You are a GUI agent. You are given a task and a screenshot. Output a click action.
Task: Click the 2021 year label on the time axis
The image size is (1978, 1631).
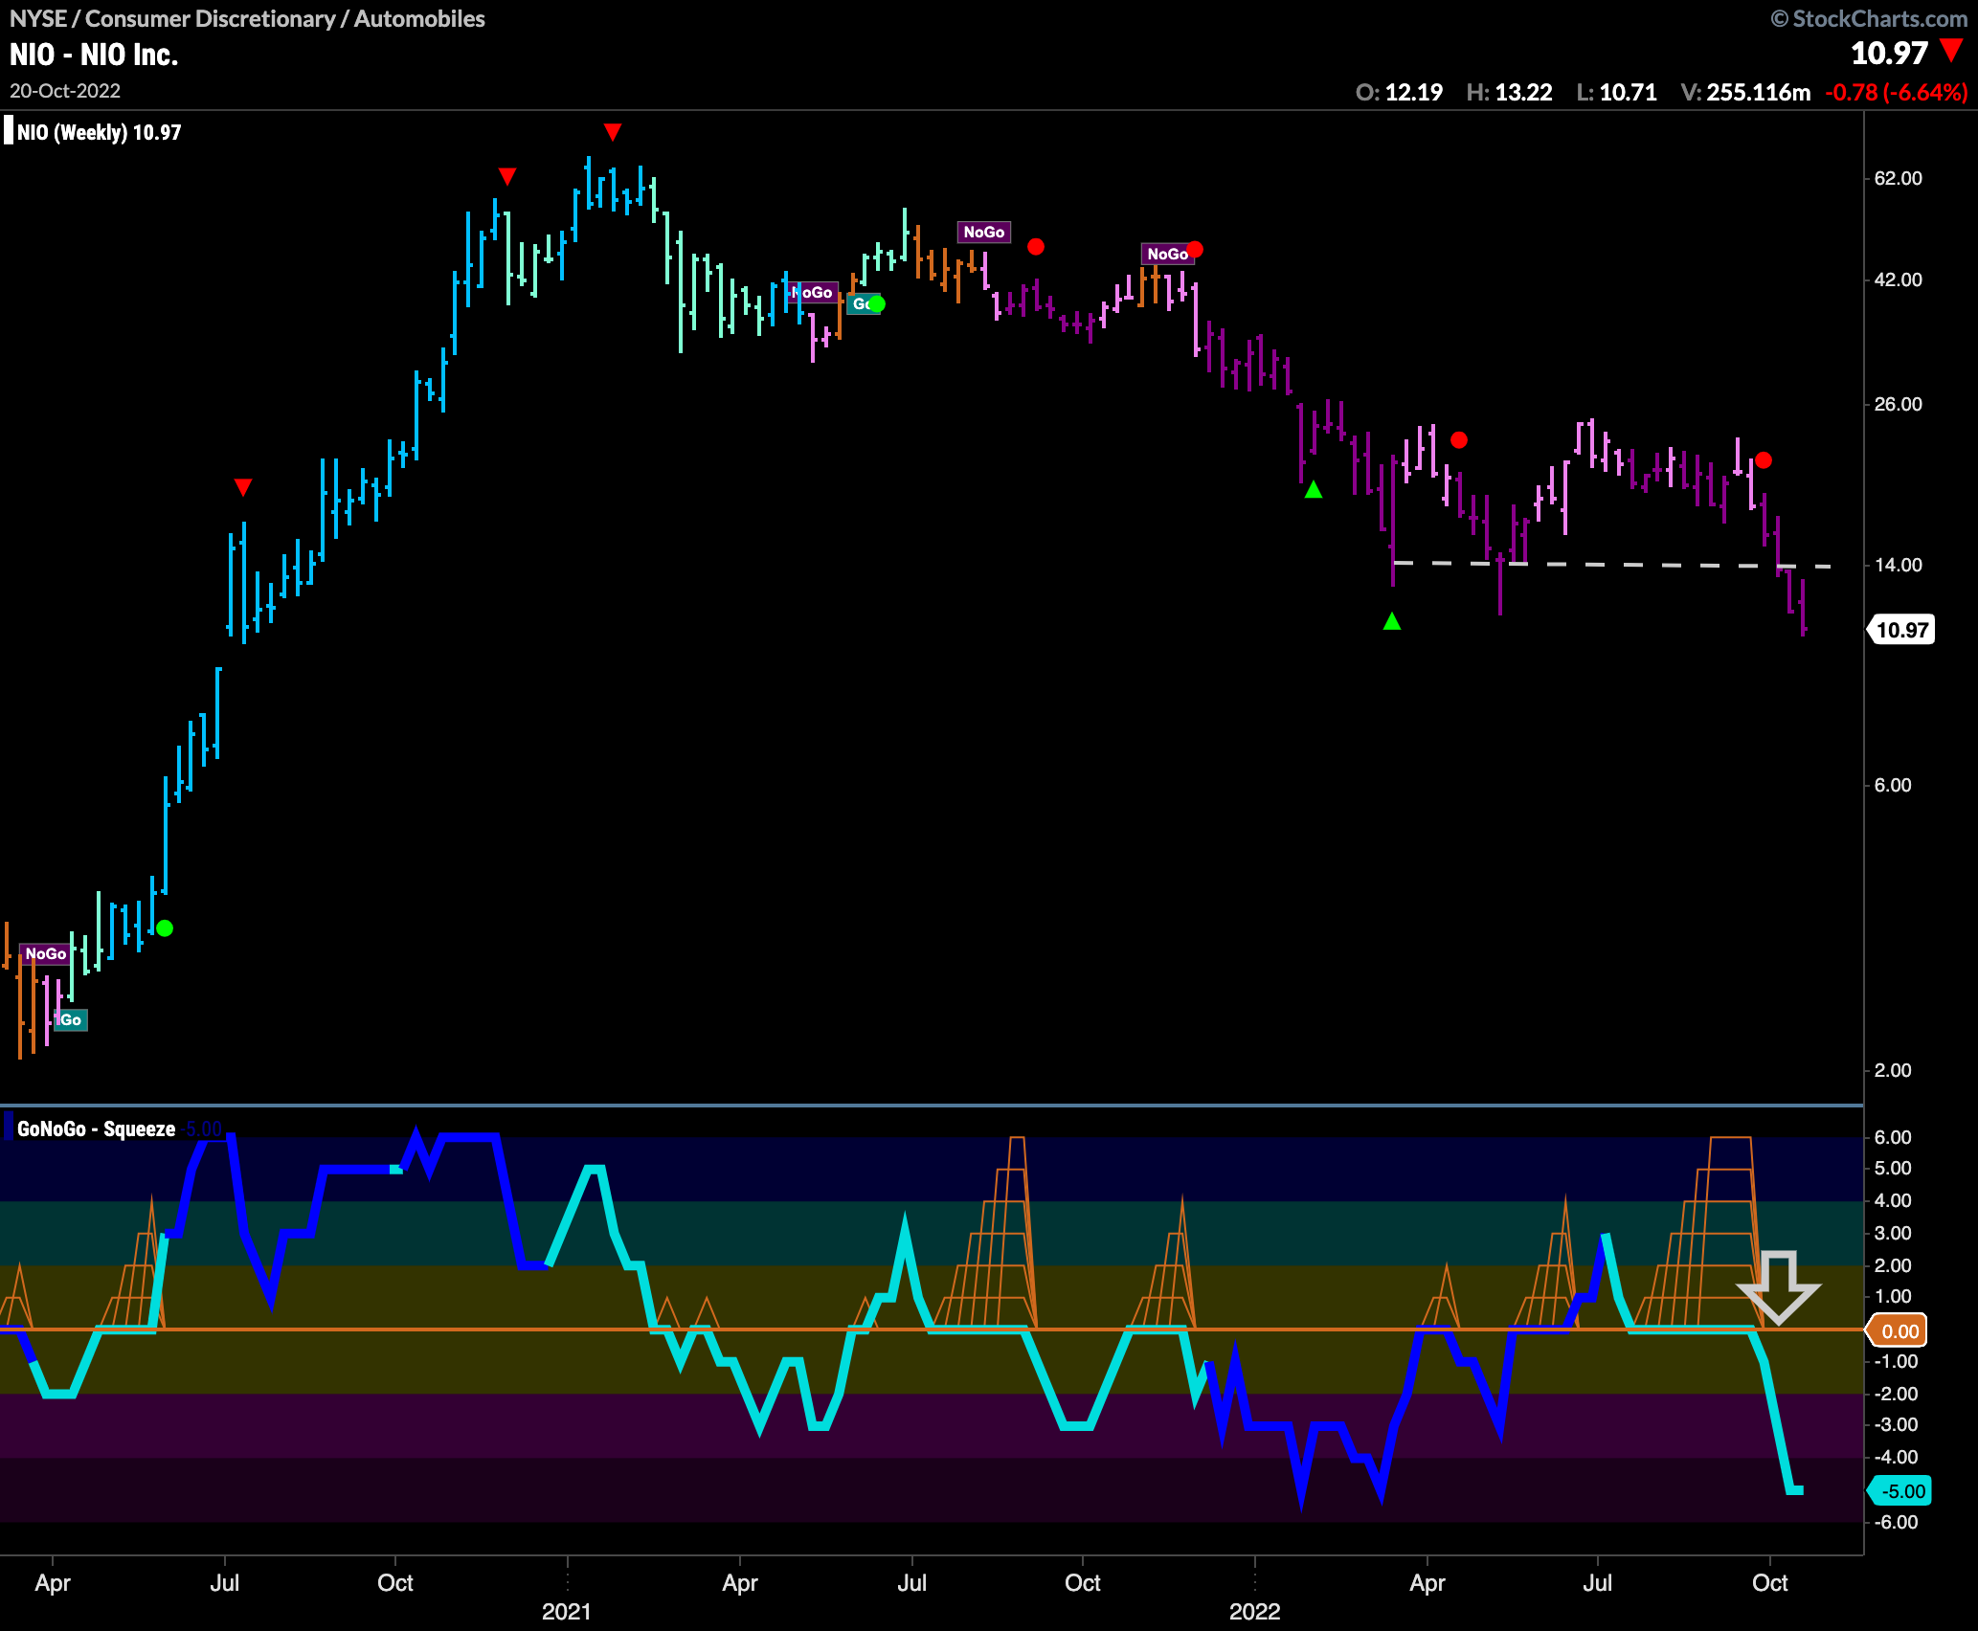click(567, 1612)
